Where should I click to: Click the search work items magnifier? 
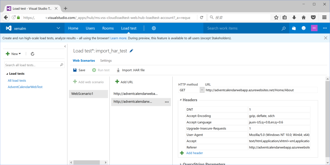pyautogui.click(x=284, y=28)
